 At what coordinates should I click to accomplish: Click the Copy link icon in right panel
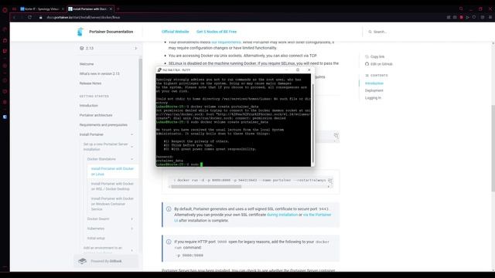[367, 56]
